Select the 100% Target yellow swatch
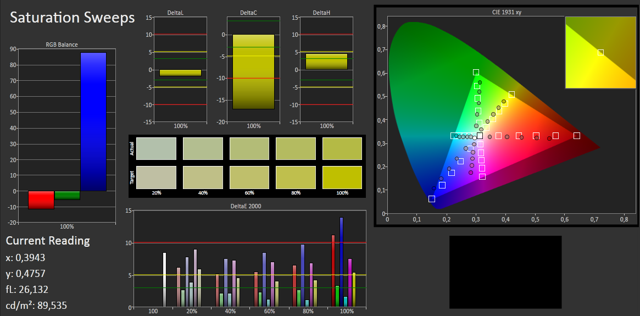 [x=342, y=178]
